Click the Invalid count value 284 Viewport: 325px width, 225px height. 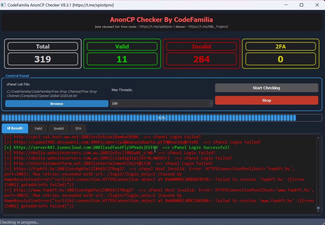[201, 59]
